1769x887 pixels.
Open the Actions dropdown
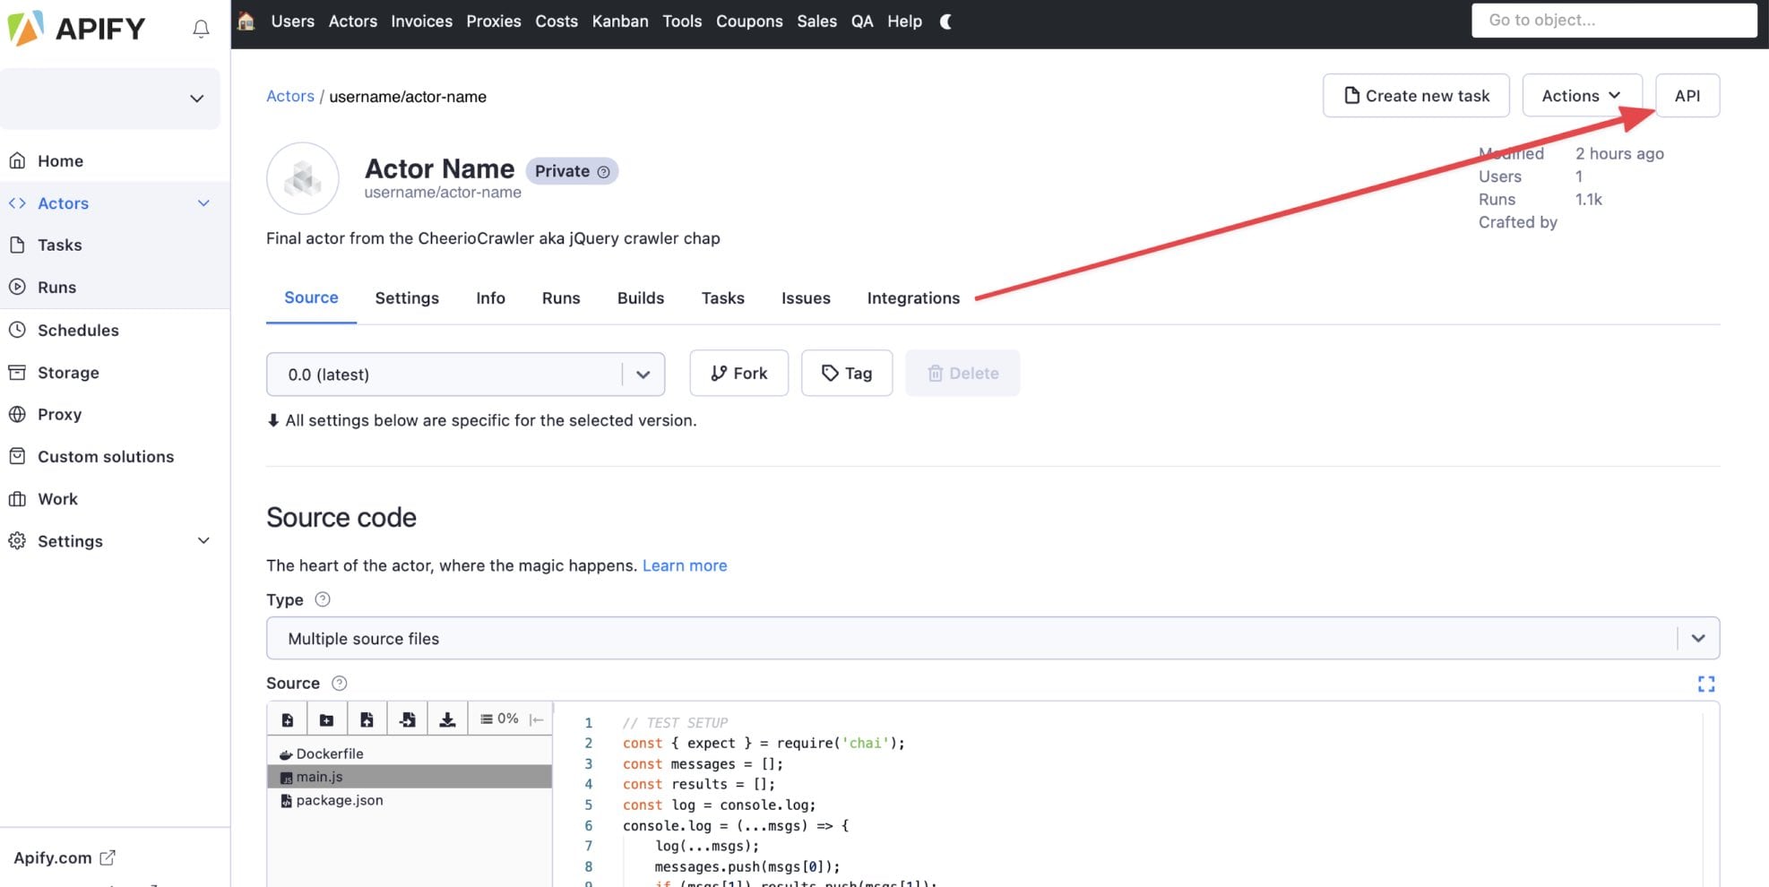coord(1582,95)
